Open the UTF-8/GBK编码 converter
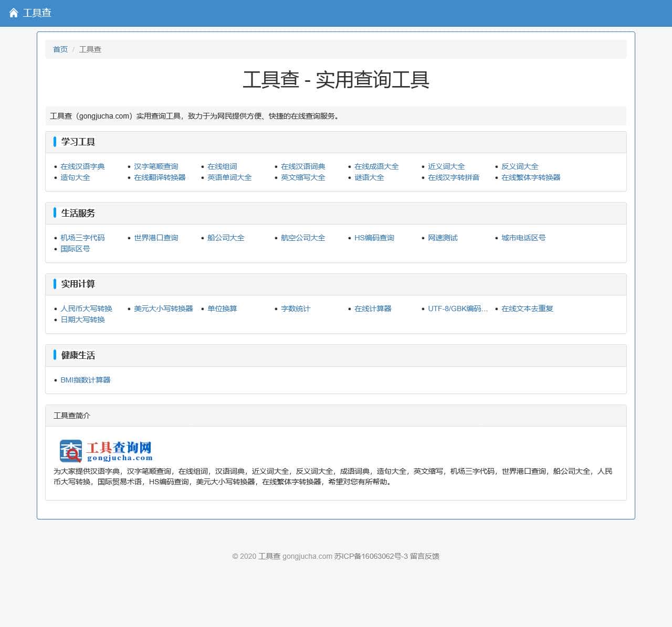The width and height of the screenshot is (672, 627). (x=457, y=309)
